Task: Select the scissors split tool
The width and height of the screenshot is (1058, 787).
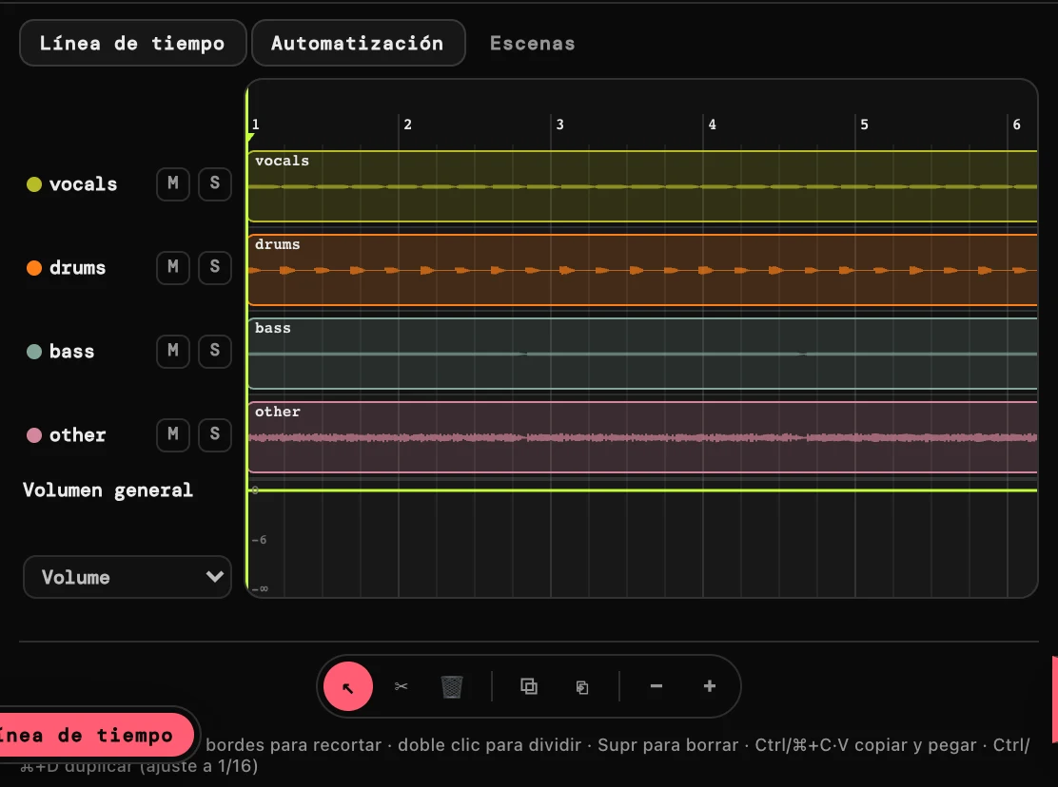Action: point(402,686)
